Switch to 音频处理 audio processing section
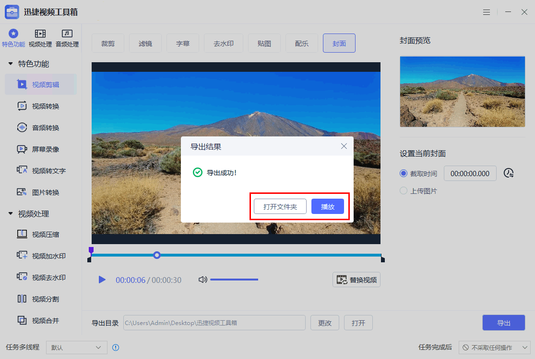535x359 pixels. (x=67, y=37)
